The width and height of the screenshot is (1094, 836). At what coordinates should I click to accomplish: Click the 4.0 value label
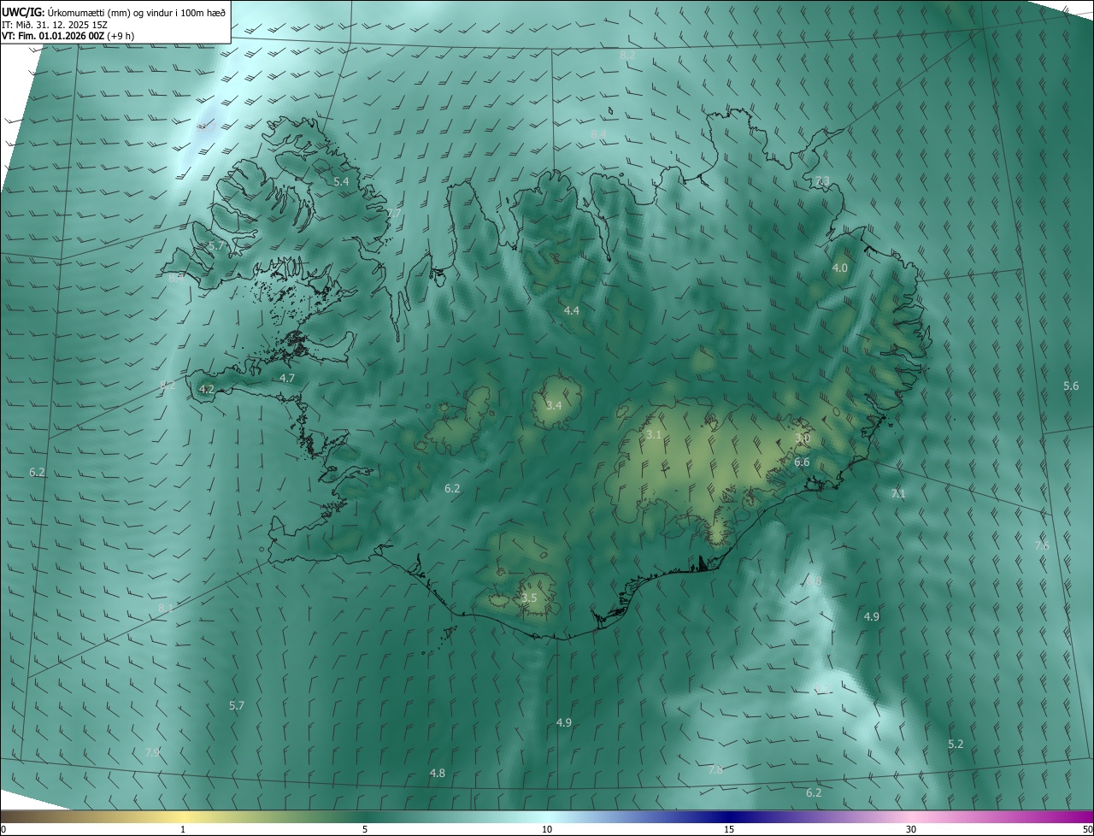tap(839, 268)
